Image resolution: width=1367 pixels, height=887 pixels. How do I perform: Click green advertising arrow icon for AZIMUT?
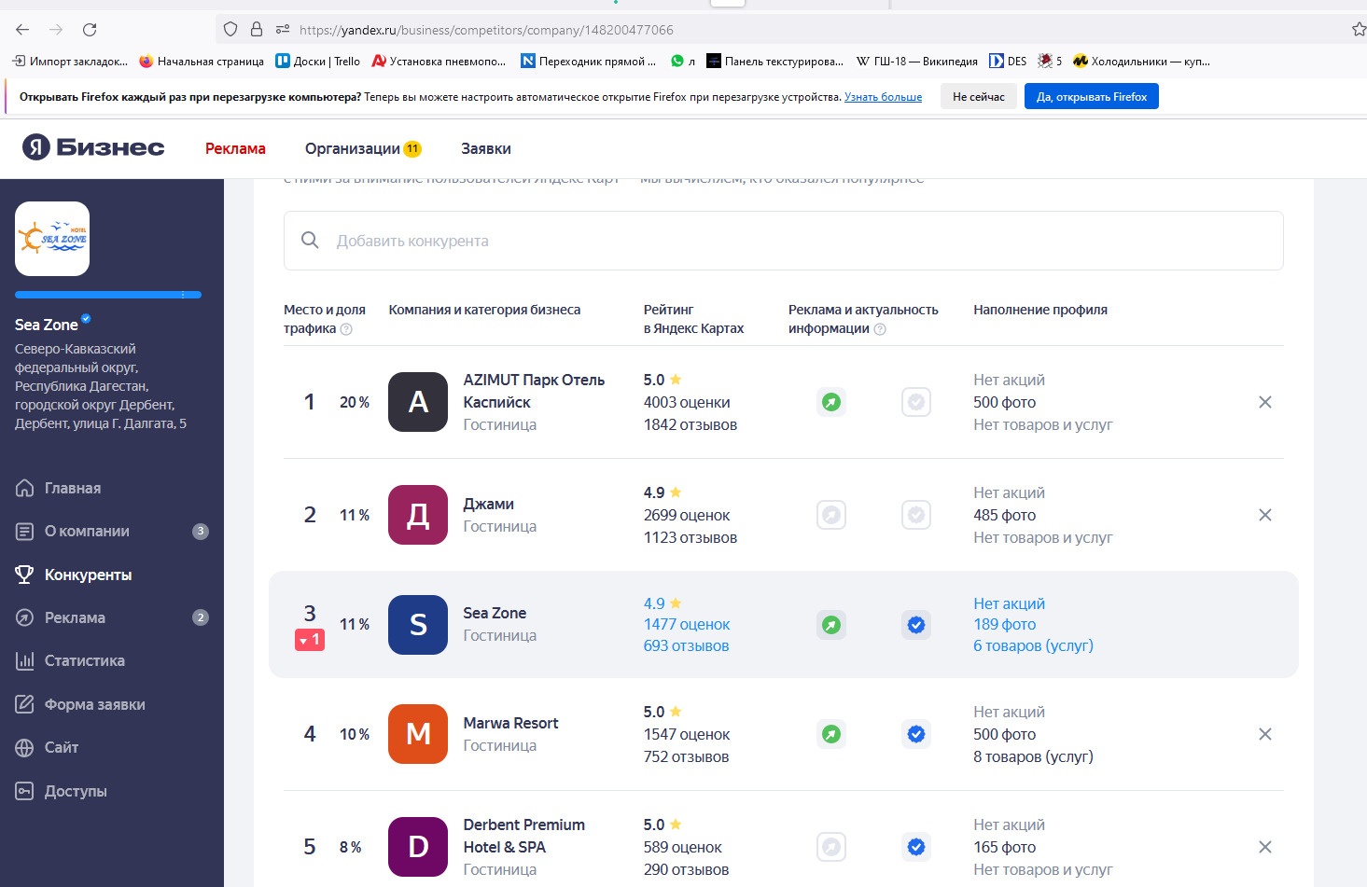click(831, 402)
